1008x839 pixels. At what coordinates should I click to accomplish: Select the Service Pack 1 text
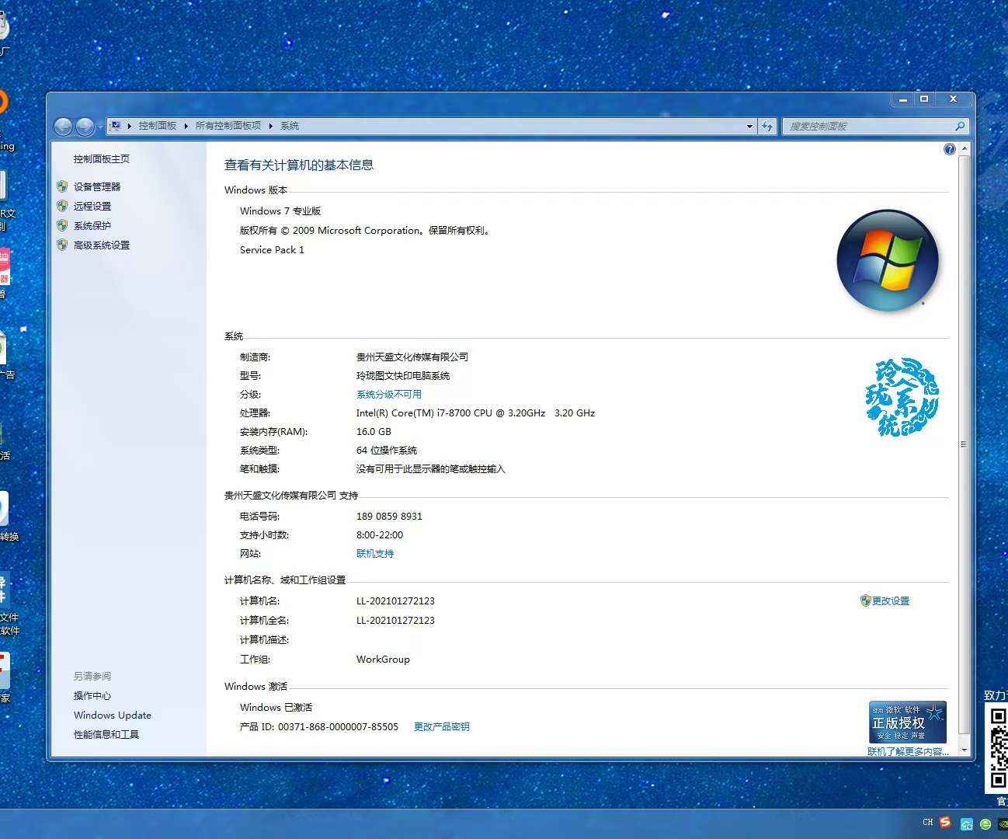tap(272, 250)
